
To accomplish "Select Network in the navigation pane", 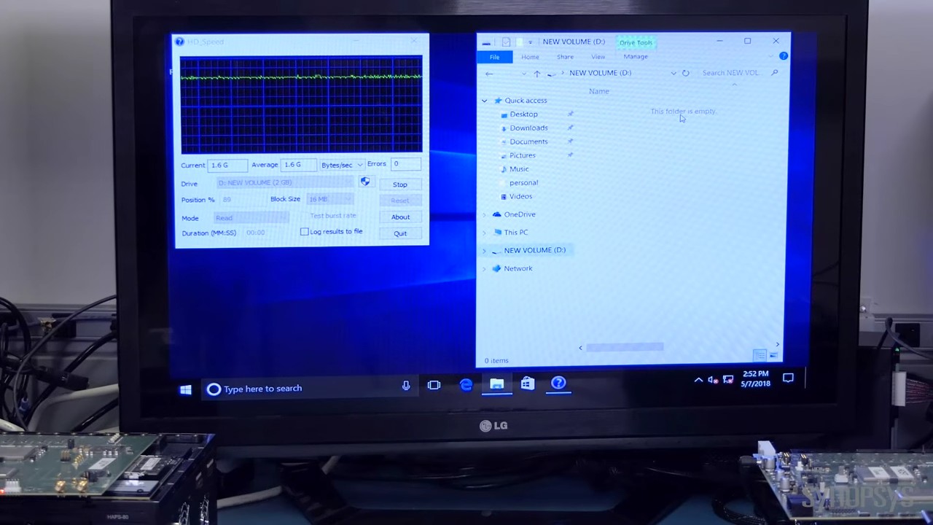I will 518,268.
